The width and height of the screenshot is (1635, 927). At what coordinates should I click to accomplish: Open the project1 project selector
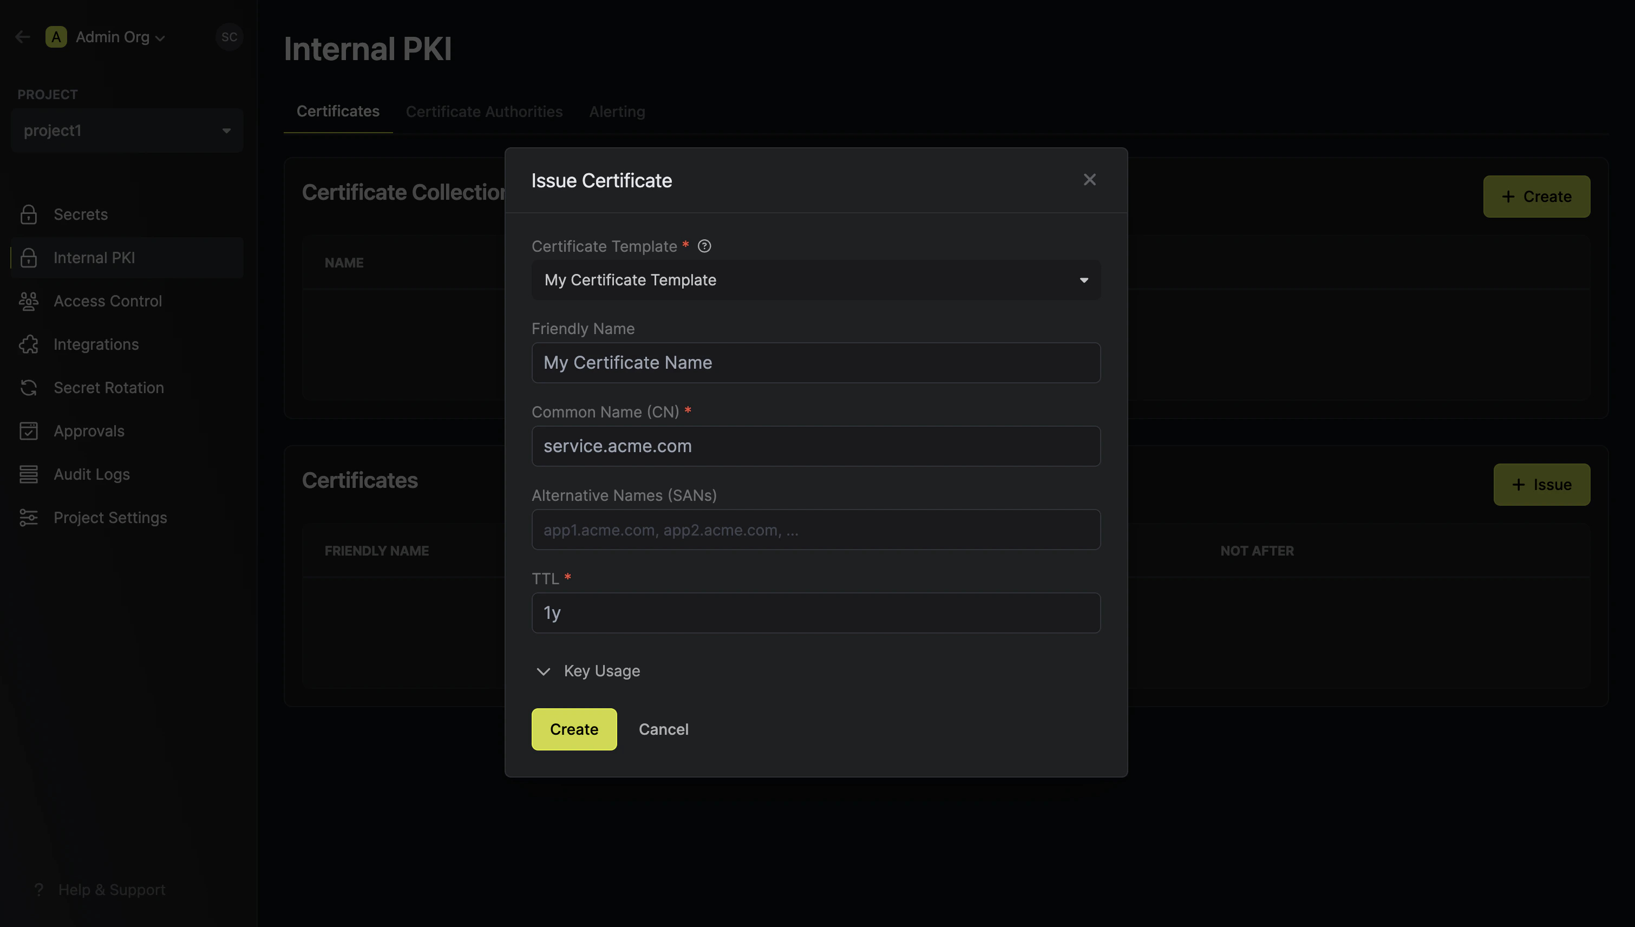click(x=127, y=130)
